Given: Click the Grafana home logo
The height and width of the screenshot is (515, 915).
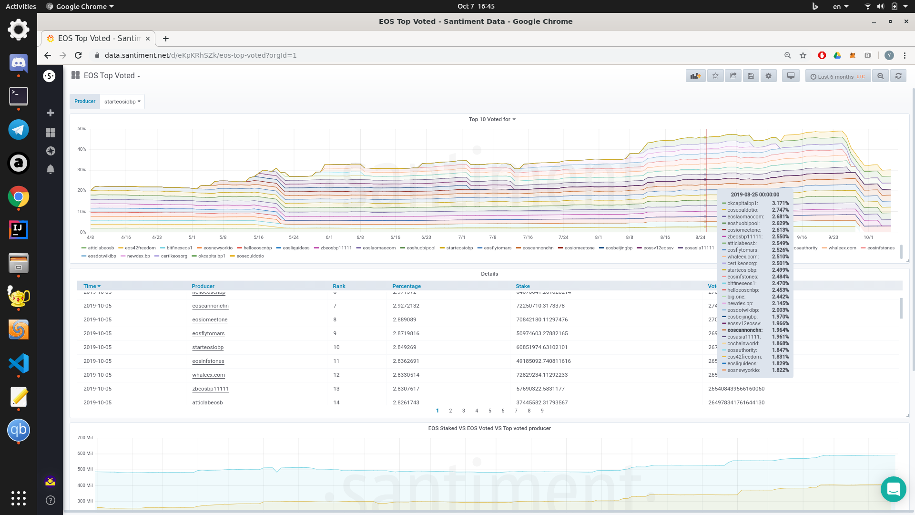Looking at the screenshot, I should point(50,76).
